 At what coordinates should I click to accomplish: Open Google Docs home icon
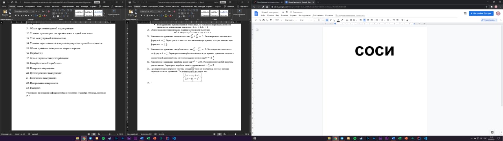coord(256,13)
